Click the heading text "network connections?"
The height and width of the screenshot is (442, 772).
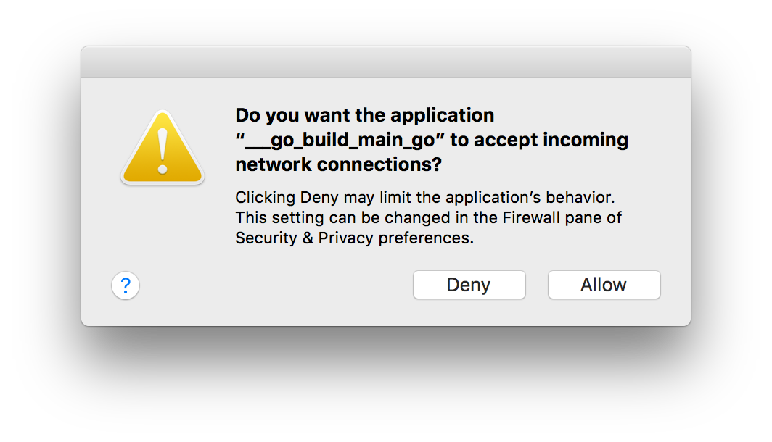click(x=339, y=164)
